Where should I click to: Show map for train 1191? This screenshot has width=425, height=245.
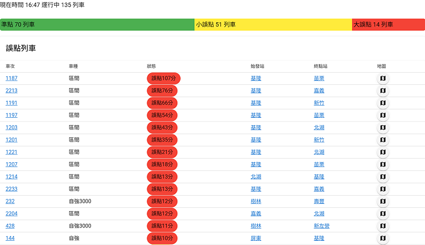point(382,103)
